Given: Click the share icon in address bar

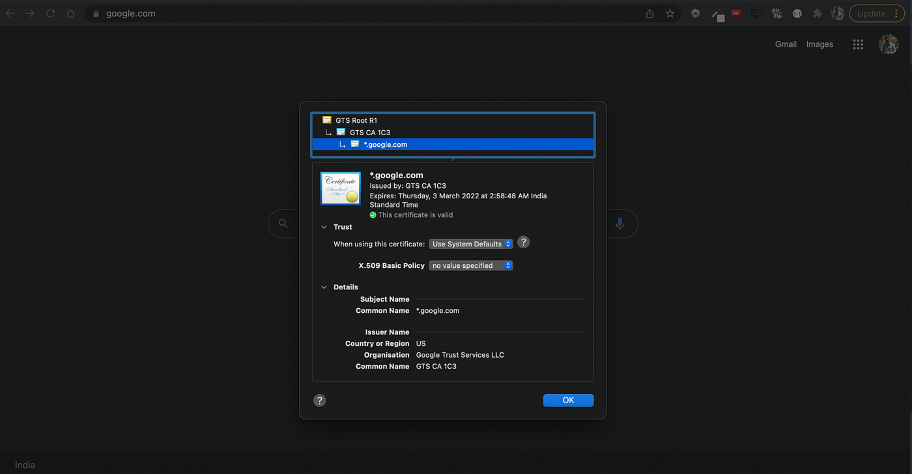Looking at the screenshot, I should point(649,13).
